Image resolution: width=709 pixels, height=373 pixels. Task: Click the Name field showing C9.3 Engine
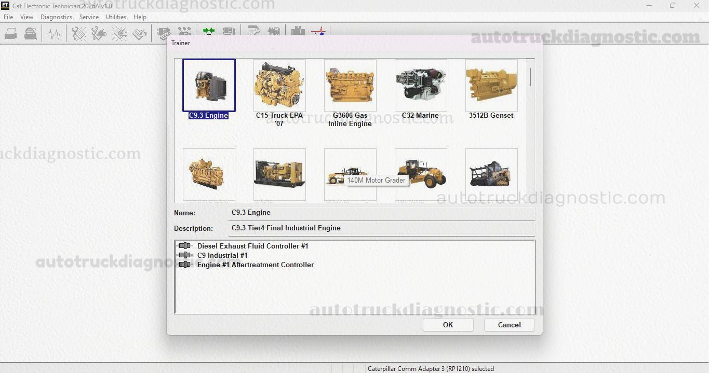[382, 213]
